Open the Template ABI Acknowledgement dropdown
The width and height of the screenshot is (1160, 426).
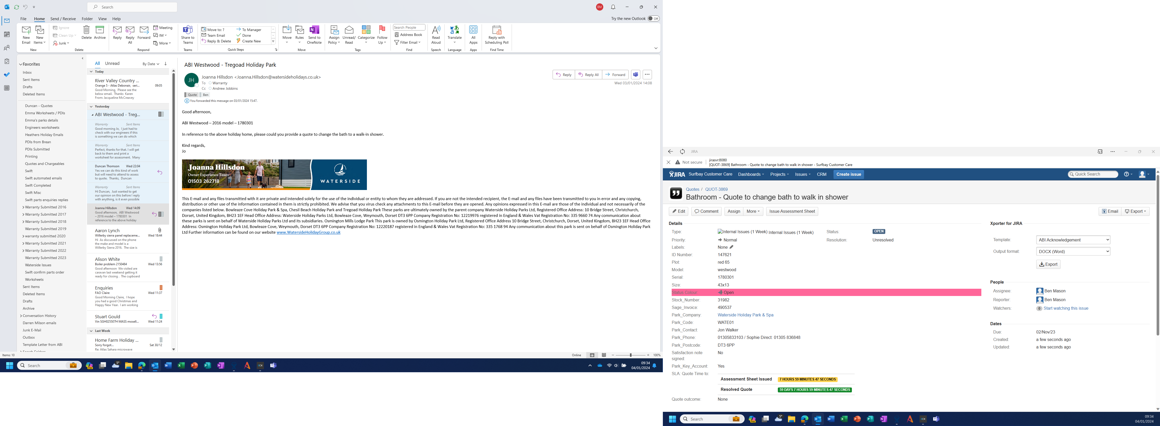[1073, 240]
